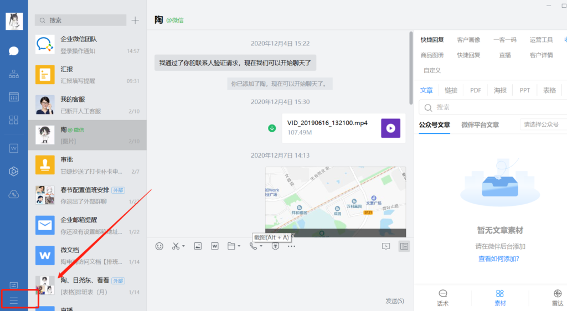Open the chat history clock icon

386,246
